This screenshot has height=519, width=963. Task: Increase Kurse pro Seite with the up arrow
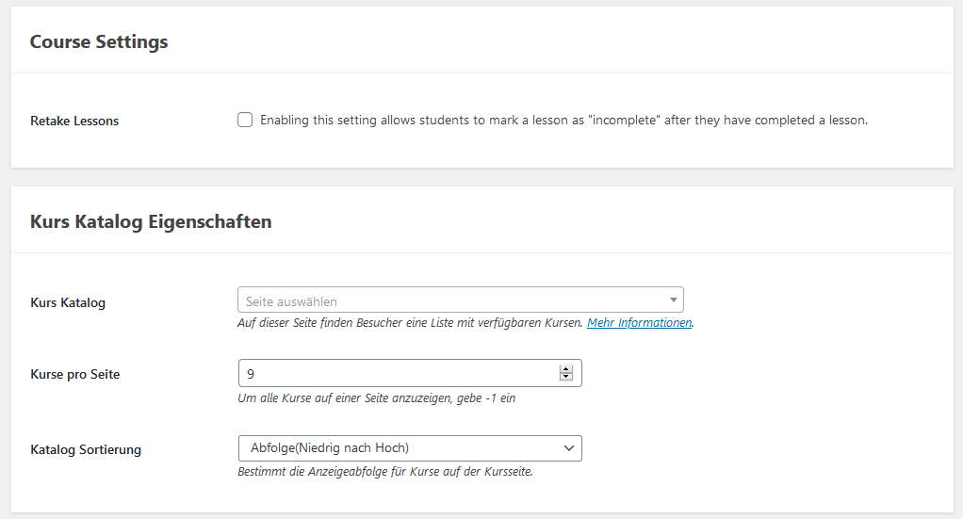pos(566,369)
